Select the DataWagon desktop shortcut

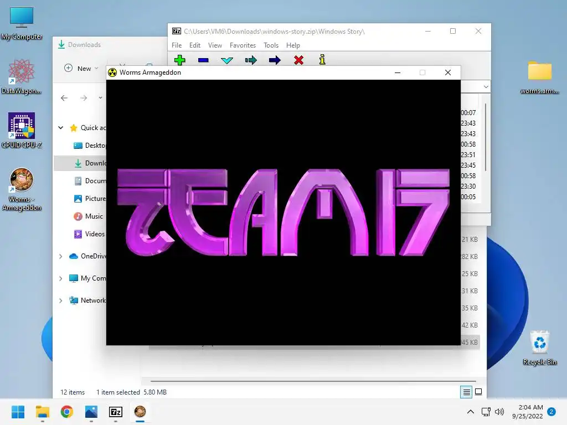point(22,76)
